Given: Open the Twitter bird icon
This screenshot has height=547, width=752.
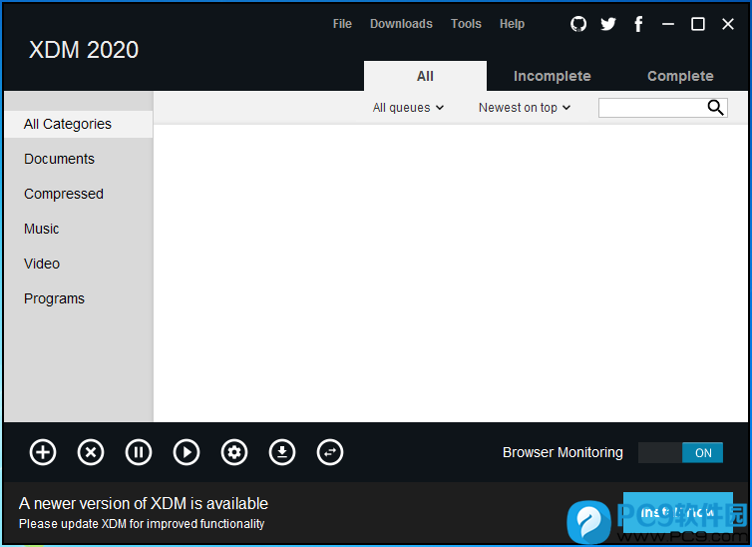Looking at the screenshot, I should (x=608, y=24).
